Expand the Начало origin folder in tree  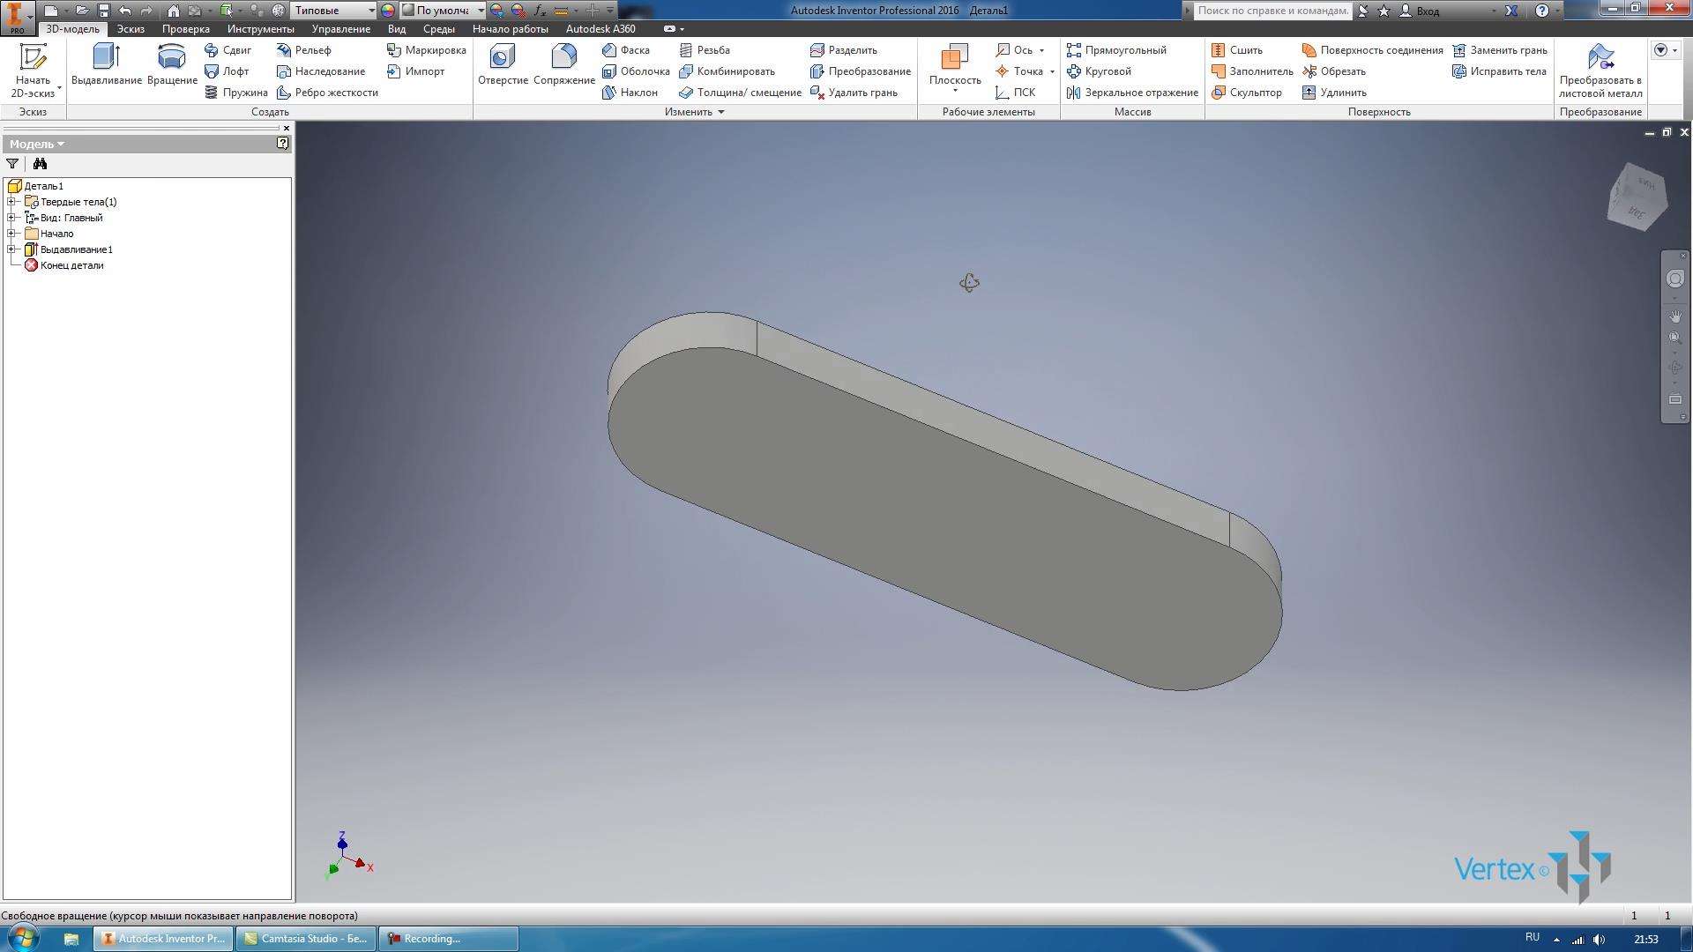coord(10,234)
